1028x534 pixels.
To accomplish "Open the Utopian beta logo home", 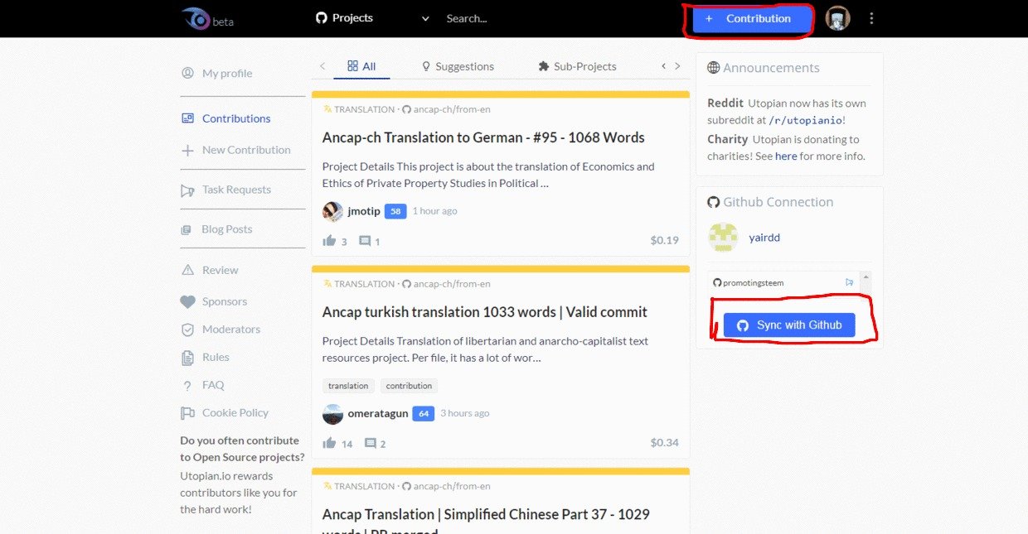I will [x=207, y=18].
